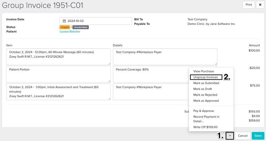Edit the Patient Portion item box

[59, 74]
